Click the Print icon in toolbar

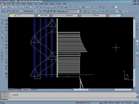click(x=20, y=7)
